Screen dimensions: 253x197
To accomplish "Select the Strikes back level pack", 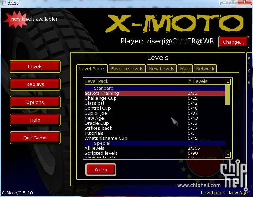I will pos(155,128).
